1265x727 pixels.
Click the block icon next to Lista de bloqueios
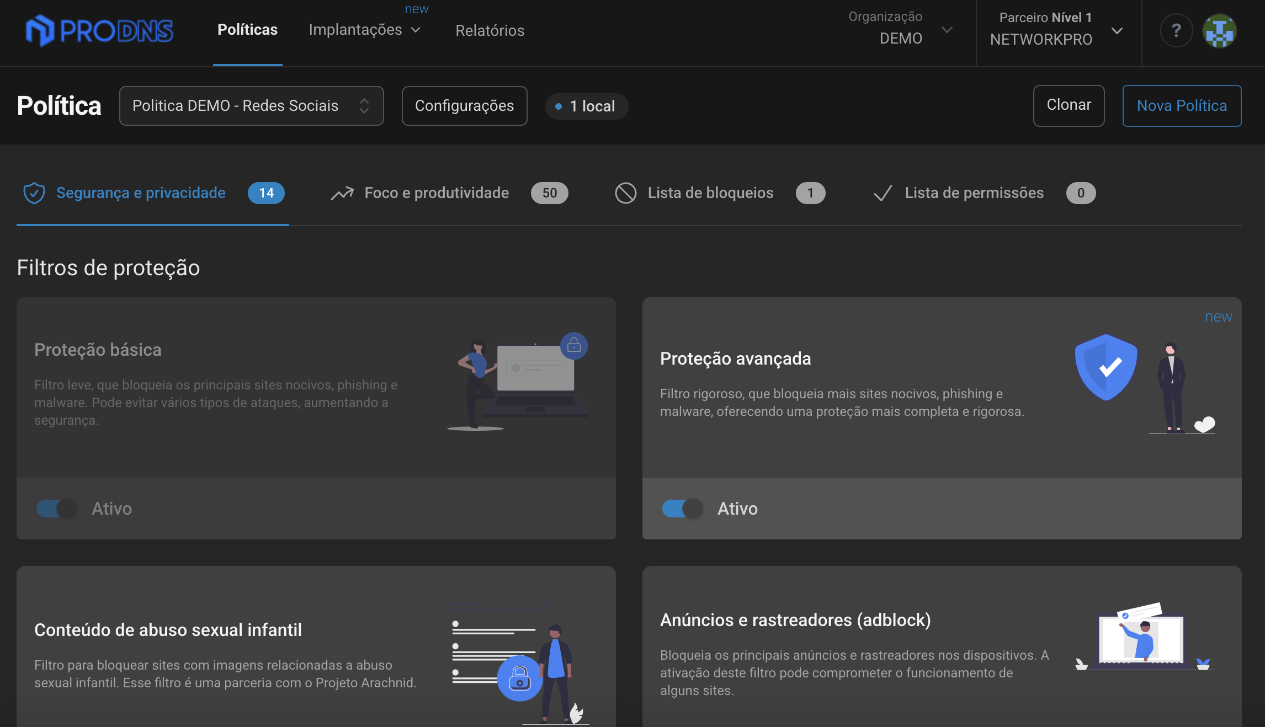click(x=625, y=193)
